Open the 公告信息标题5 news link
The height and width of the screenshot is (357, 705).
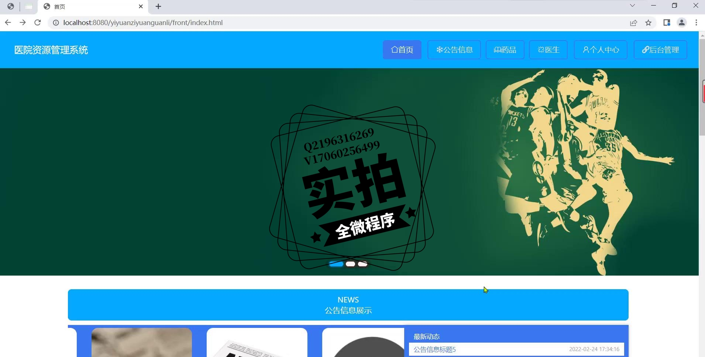pyautogui.click(x=434, y=349)
